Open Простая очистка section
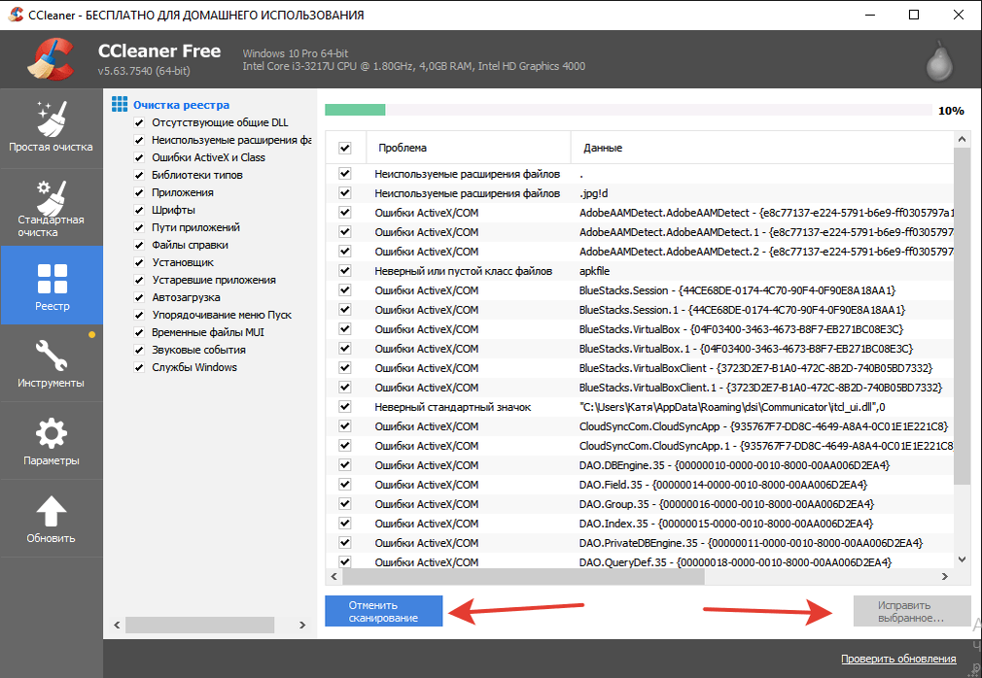This screenshot has width=982, height=678. click(x=51, y=127)
